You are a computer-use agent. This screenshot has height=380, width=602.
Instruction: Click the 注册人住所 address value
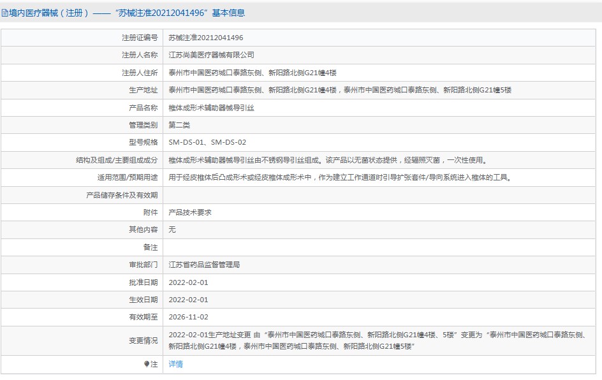pos(252,73)
